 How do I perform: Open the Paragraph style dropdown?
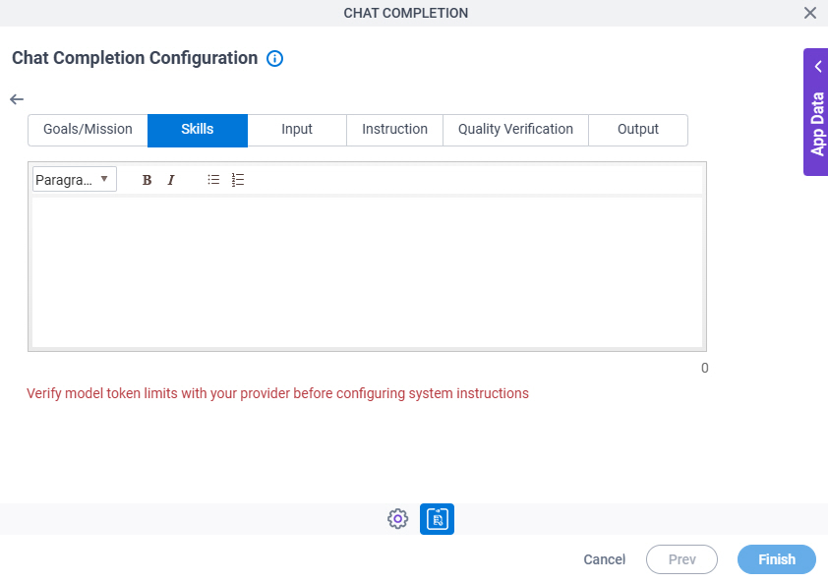coord(75,180)
